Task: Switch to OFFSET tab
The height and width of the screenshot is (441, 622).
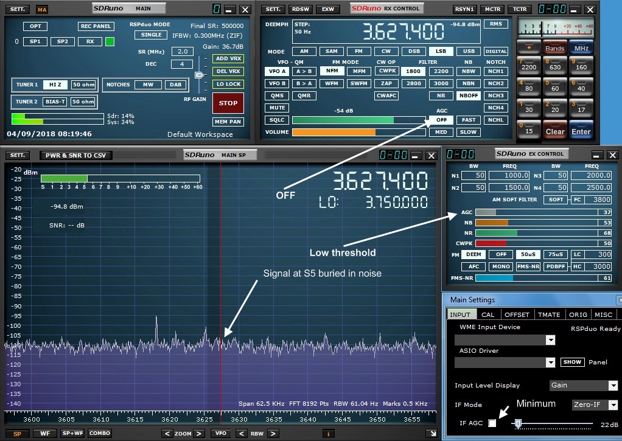Action: (x=517, y=314)
